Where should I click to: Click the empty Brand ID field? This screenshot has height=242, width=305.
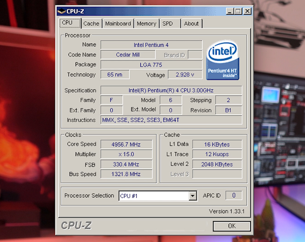coord(195,55)
